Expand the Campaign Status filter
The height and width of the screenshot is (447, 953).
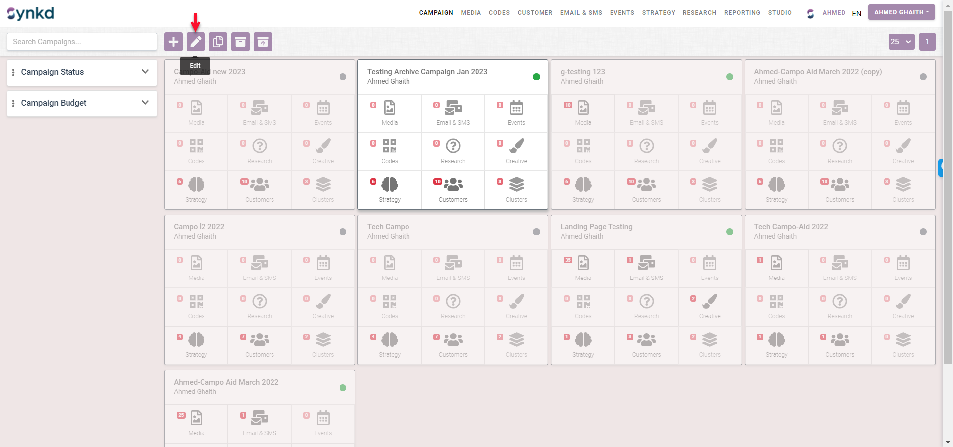(x=82, y=72)
